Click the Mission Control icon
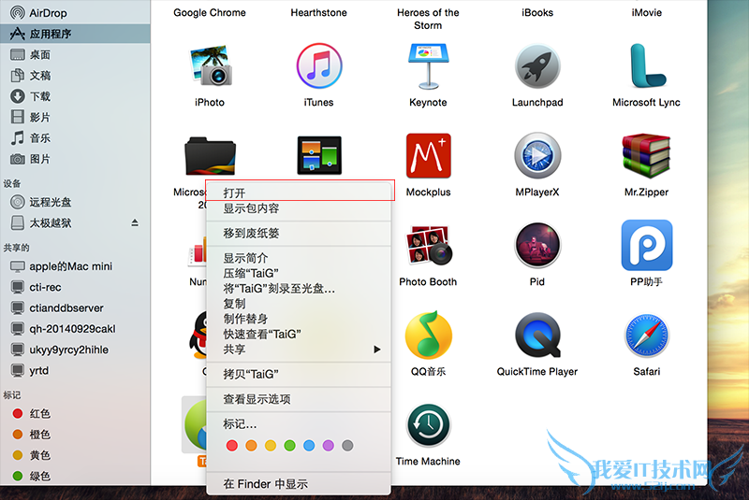Screen dimensions: 749x500 319,155
